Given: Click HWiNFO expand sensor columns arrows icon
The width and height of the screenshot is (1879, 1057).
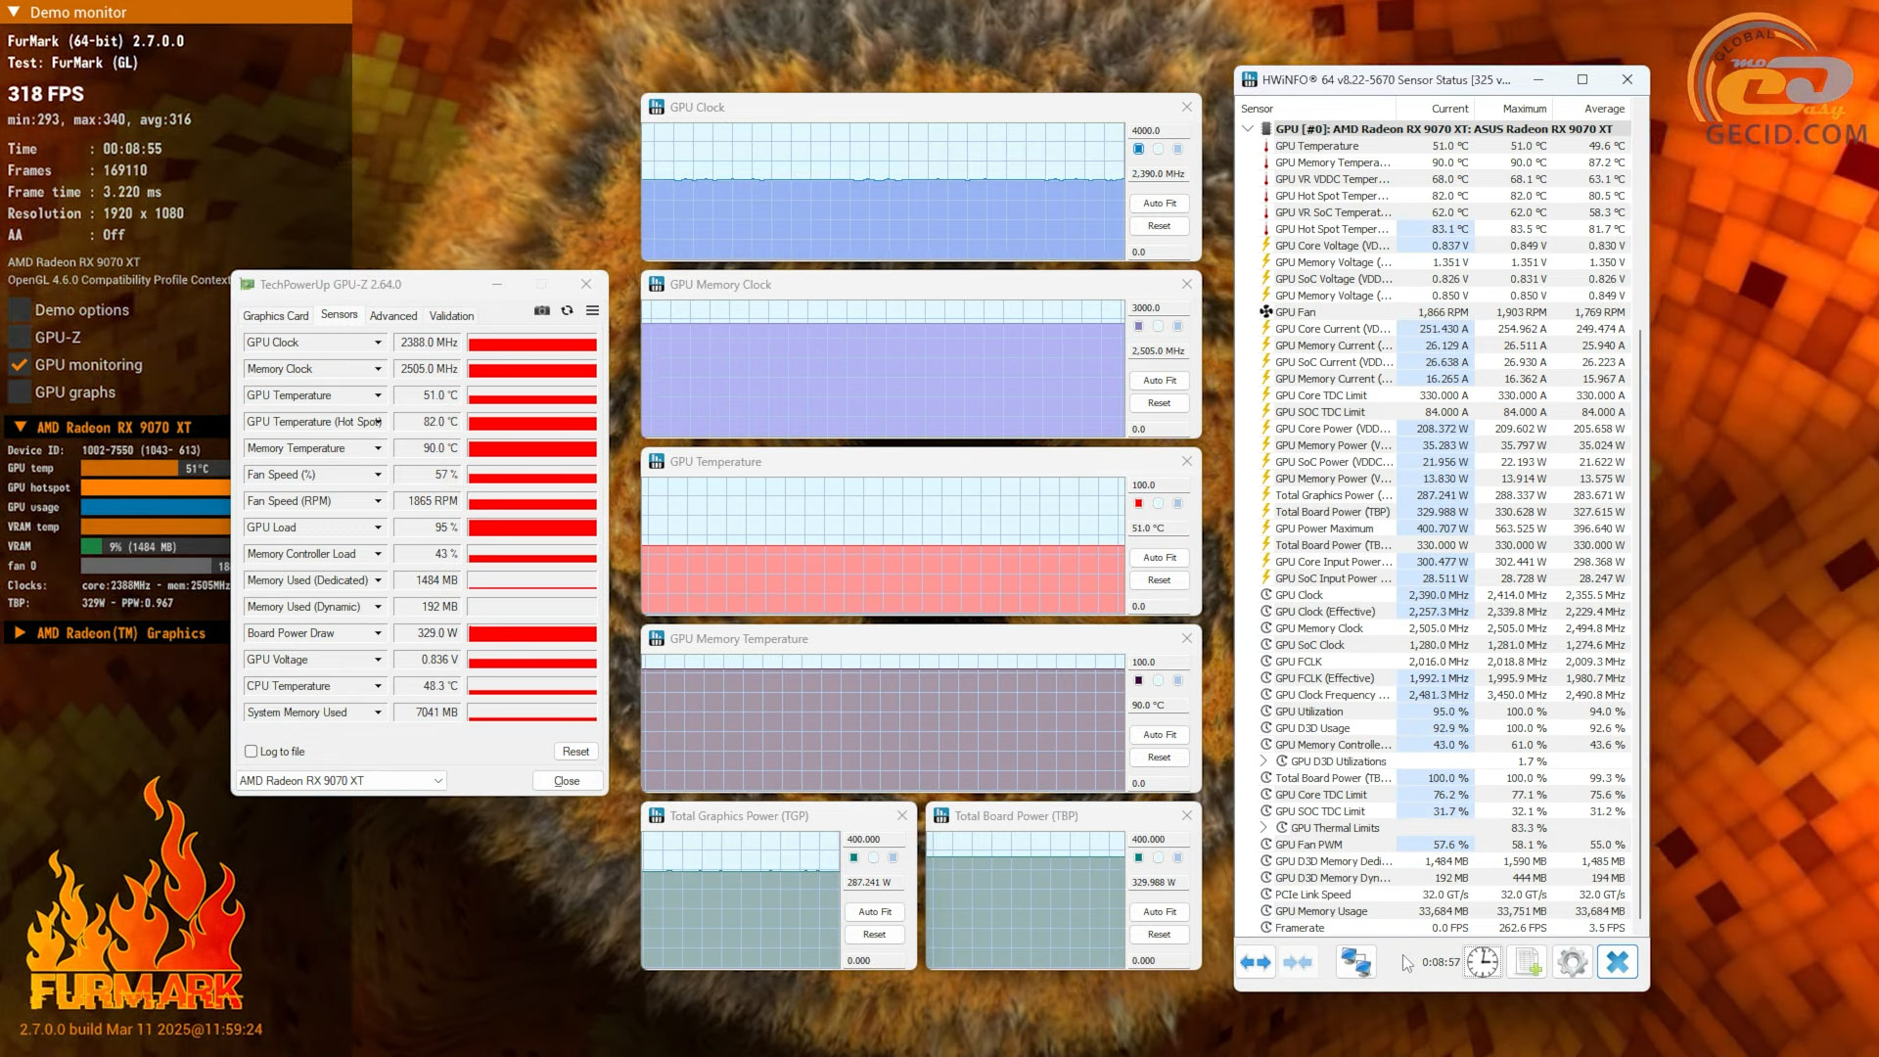Looking at the screenshot, I should point(1256,962).
